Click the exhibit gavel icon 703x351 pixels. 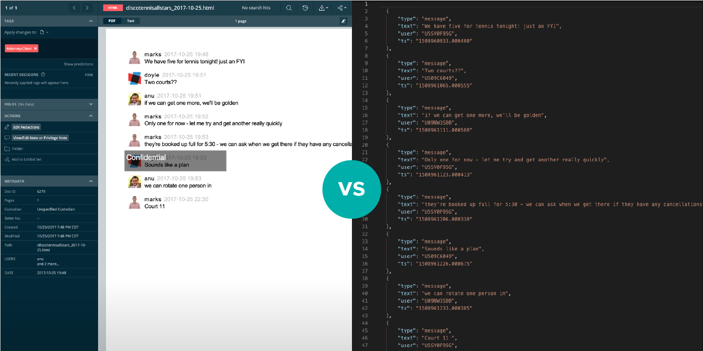(7, 159)
